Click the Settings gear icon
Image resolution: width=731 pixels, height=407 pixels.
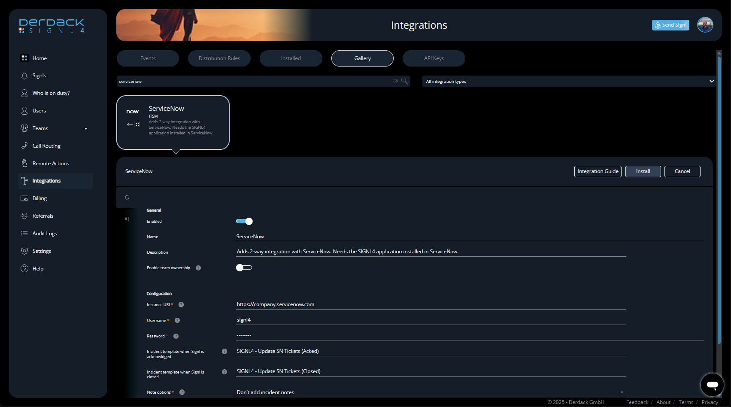tap(24, 251)
